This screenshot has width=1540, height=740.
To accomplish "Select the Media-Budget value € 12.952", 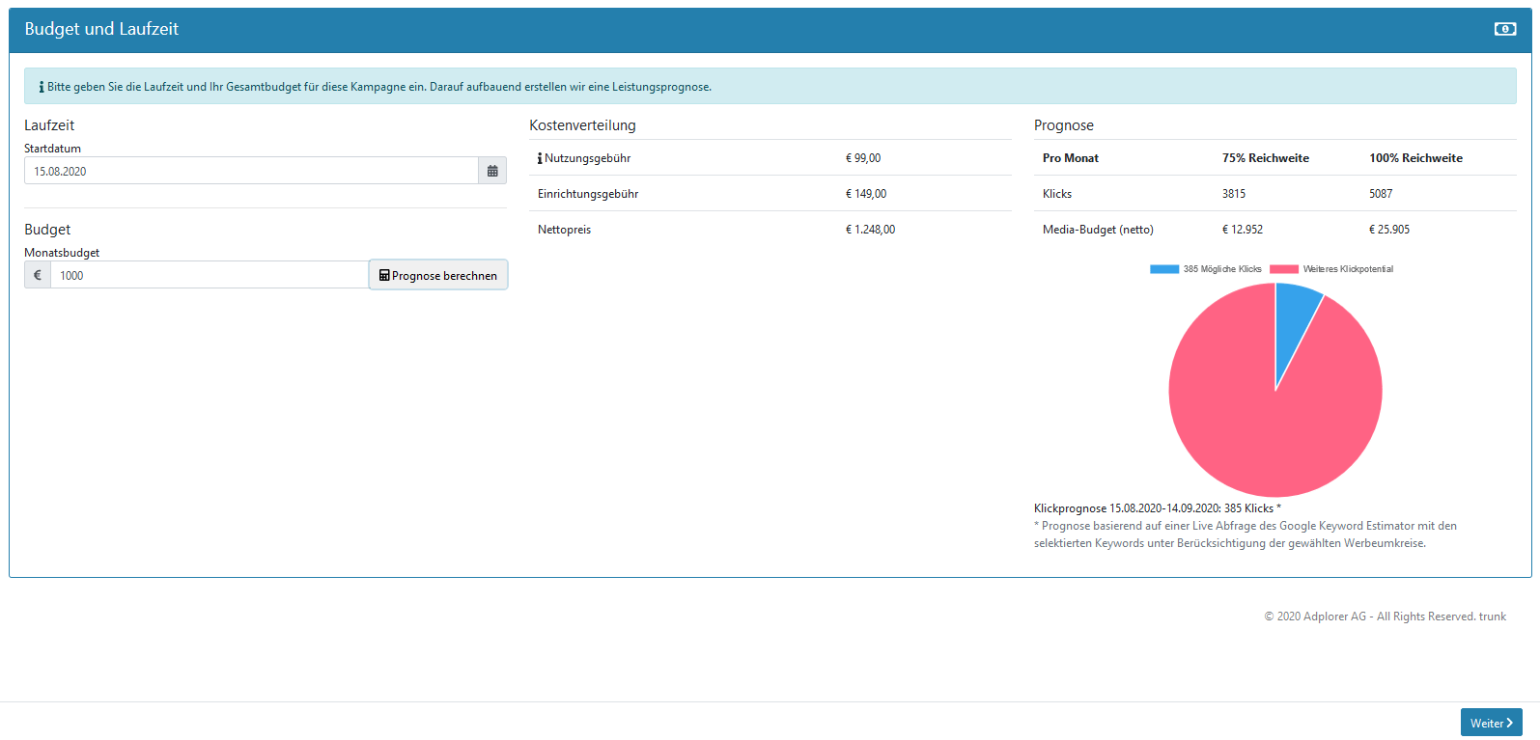I will 1243,230.
